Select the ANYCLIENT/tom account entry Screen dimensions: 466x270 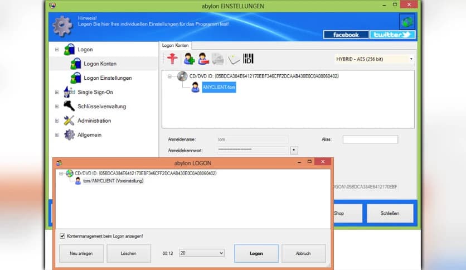219,88
